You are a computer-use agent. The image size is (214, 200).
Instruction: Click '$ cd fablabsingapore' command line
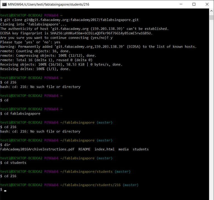coord(20,114)
